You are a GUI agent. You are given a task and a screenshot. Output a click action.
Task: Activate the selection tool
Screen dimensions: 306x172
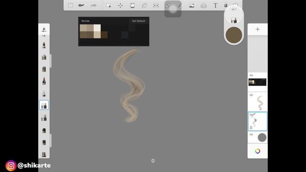(x=109, y=5)
